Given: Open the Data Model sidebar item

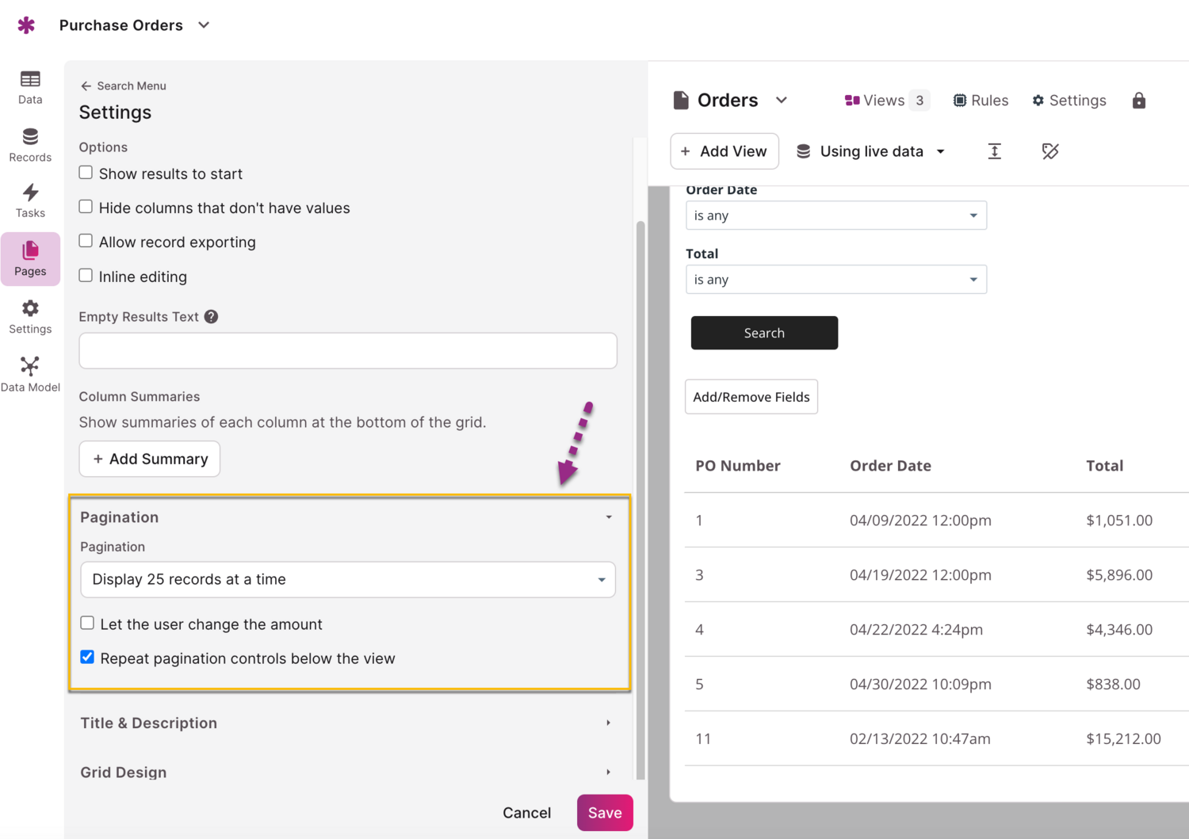Looking at the screenshot, I should pos(30,375).
